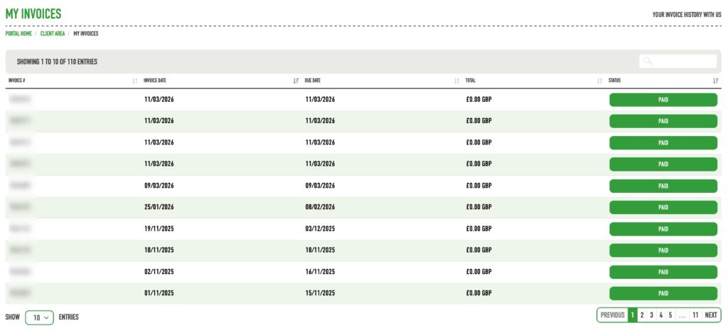Image resolution: width=728 pixels, height=333 pixels.
Task: Select the invoice row dated 01/11/2025
Action: point(363,294)
